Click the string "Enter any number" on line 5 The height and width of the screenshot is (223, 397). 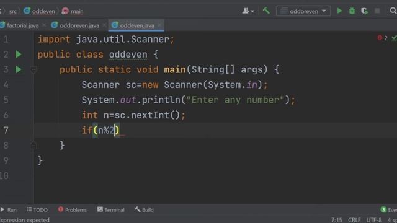236,100
